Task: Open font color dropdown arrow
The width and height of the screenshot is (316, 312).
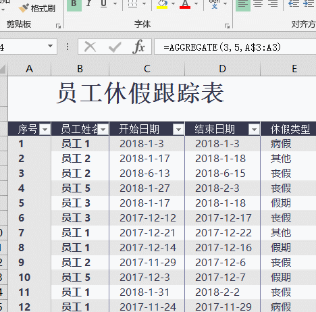Action: pos(196,4)
